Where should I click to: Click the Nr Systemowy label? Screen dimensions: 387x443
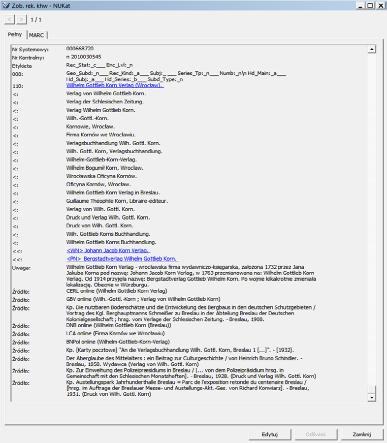tap(30, 49)
